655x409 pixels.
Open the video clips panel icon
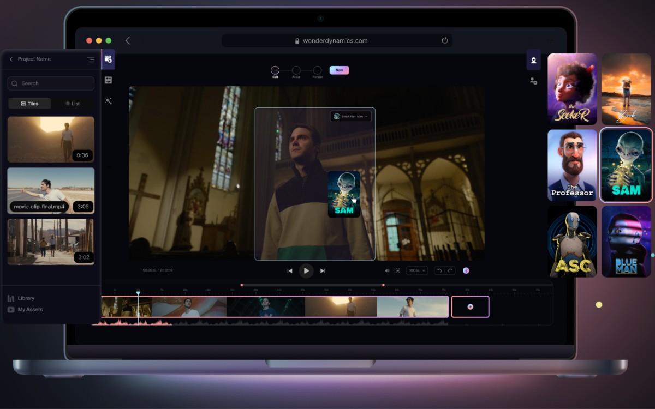pos(108,59)
